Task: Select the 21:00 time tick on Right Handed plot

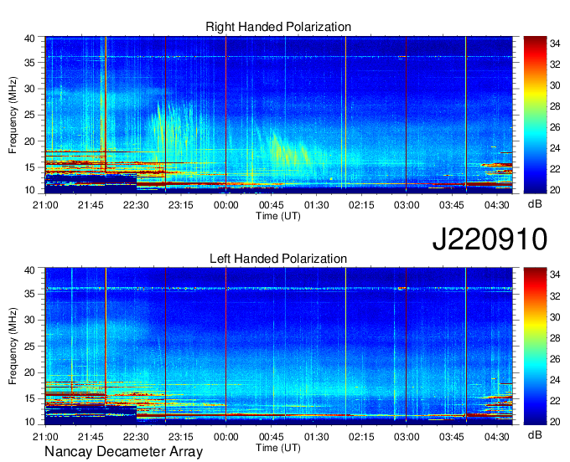Action: (45, 205)
